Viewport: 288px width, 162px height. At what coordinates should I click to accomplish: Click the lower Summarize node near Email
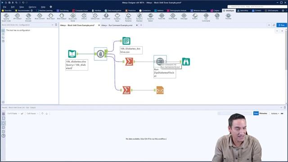click(x=126, y=90)
